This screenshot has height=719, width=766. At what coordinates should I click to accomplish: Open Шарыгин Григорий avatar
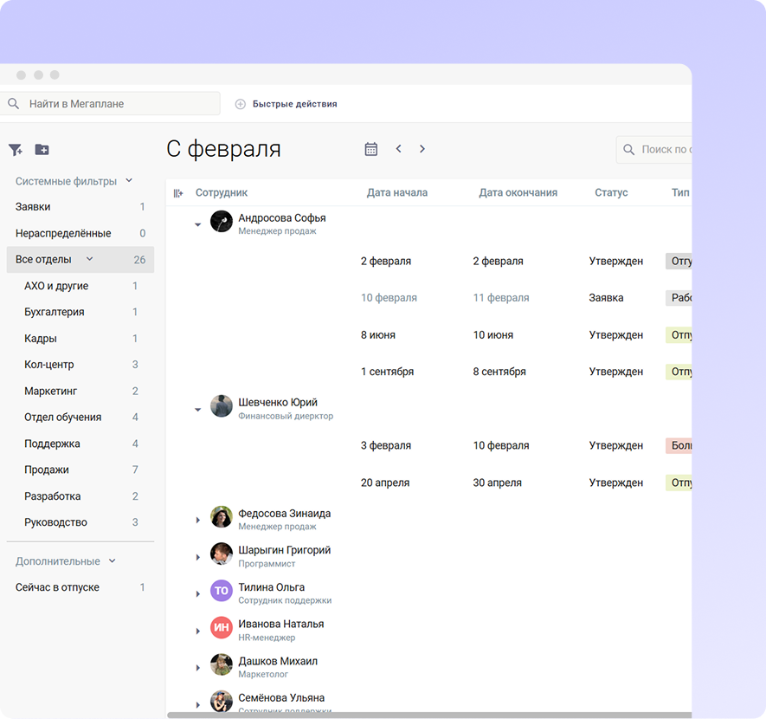click(x=222, y=554)
